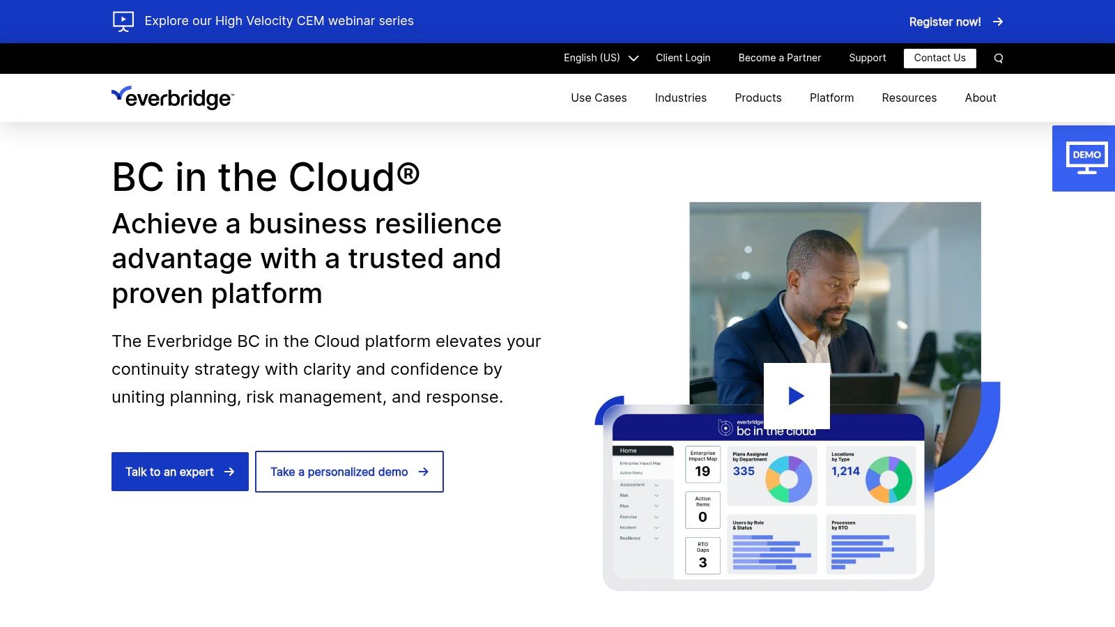
Task: Open the About menu
Action: click(980, 98)
